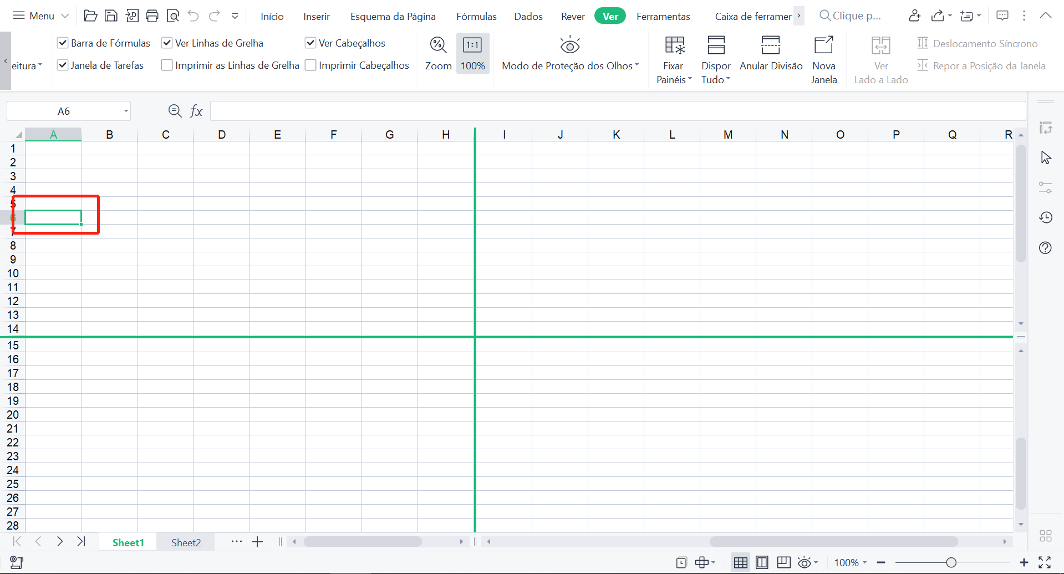Expand the cell name box dropdown arrow
Image resolution: width=1064 pixels, height=574 pixels.
pyautogui.click(x=126, y=111)
